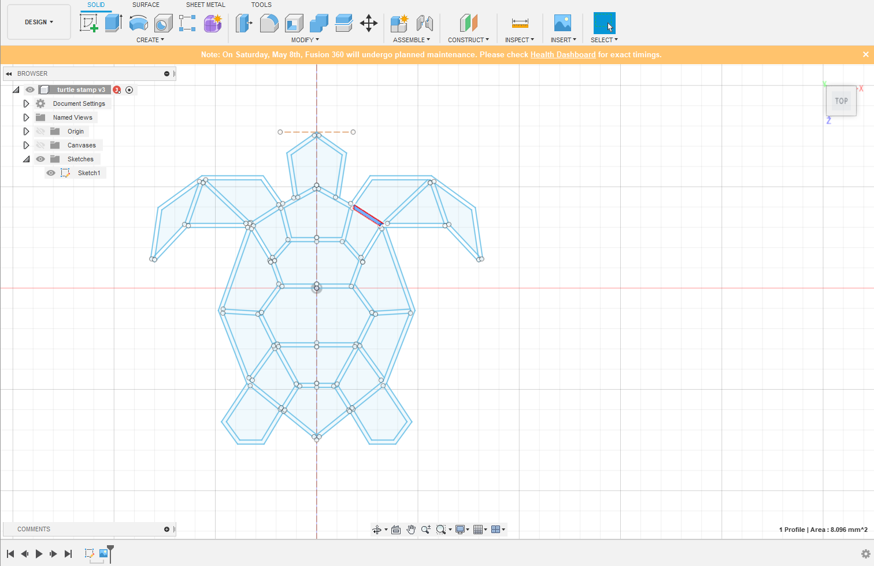Click the Look At icon
The width and height of the screenshot is (874, 566).
(x=396, y=530)
